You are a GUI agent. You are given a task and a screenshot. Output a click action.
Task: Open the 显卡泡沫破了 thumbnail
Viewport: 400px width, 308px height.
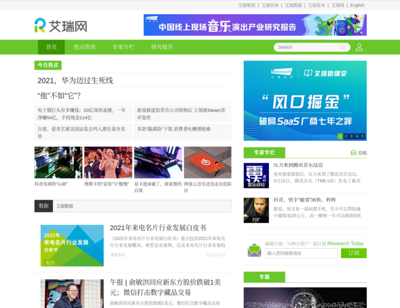(x=158, y=163)
